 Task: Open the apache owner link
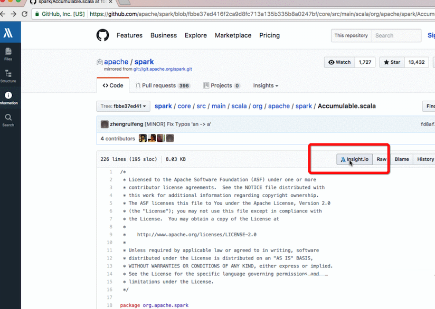(116, 62)
